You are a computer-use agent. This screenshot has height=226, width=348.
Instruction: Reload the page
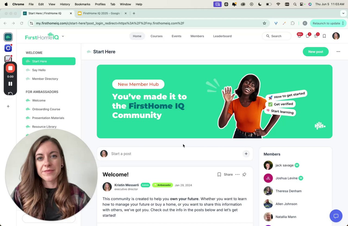pyautogui.click(x=21, y=23)
